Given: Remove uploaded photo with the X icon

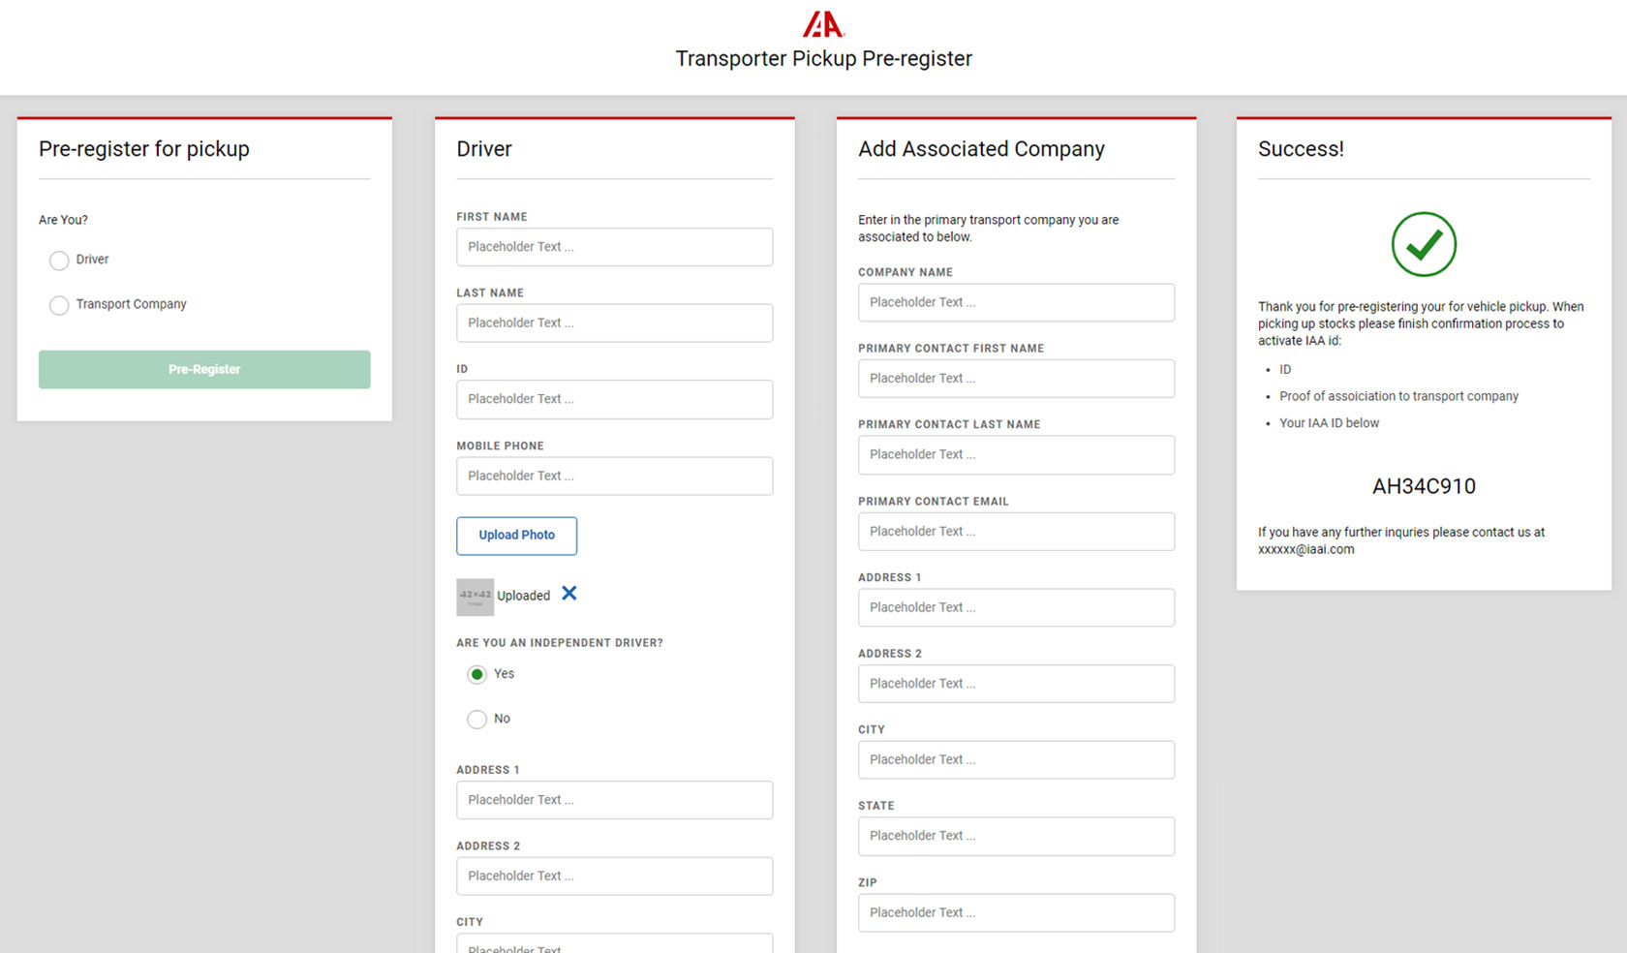Looking at the screenshot, I should pyautogui.click(x=569, y=594).
